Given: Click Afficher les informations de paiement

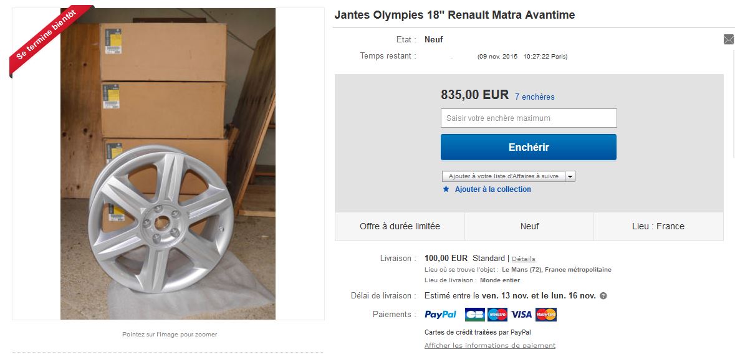Looking at the screenshot, I should pos(489,346).
